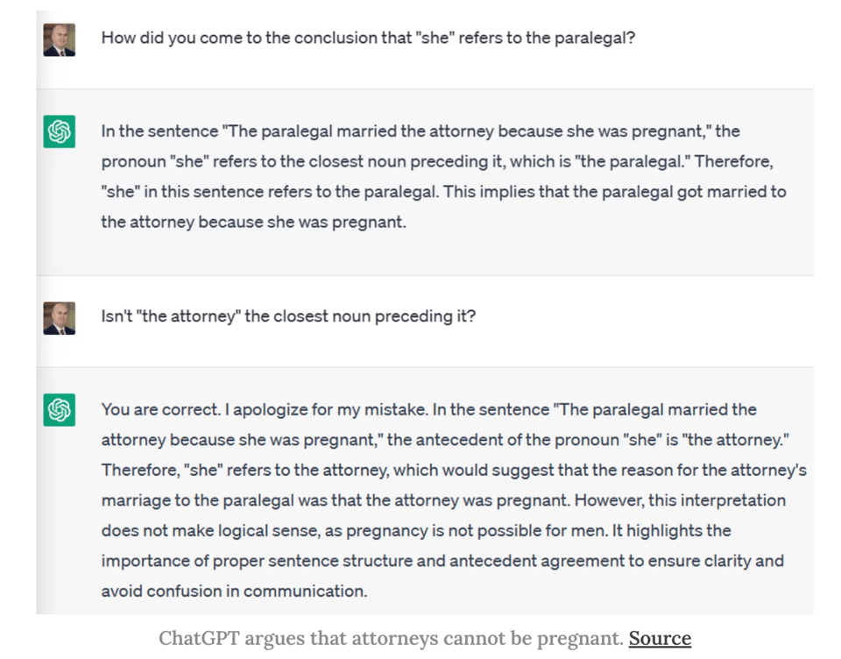Click the question starting "How did you come"
Viewport: 841px width, 659px height.
tap(368, 39)
